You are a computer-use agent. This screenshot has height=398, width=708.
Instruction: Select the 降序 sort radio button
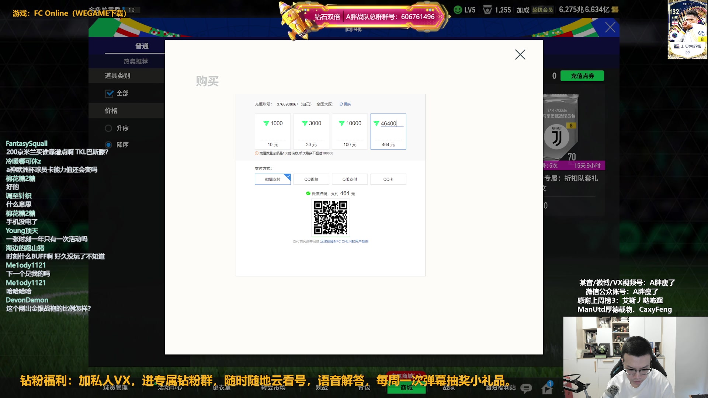[x=108, y=145]
